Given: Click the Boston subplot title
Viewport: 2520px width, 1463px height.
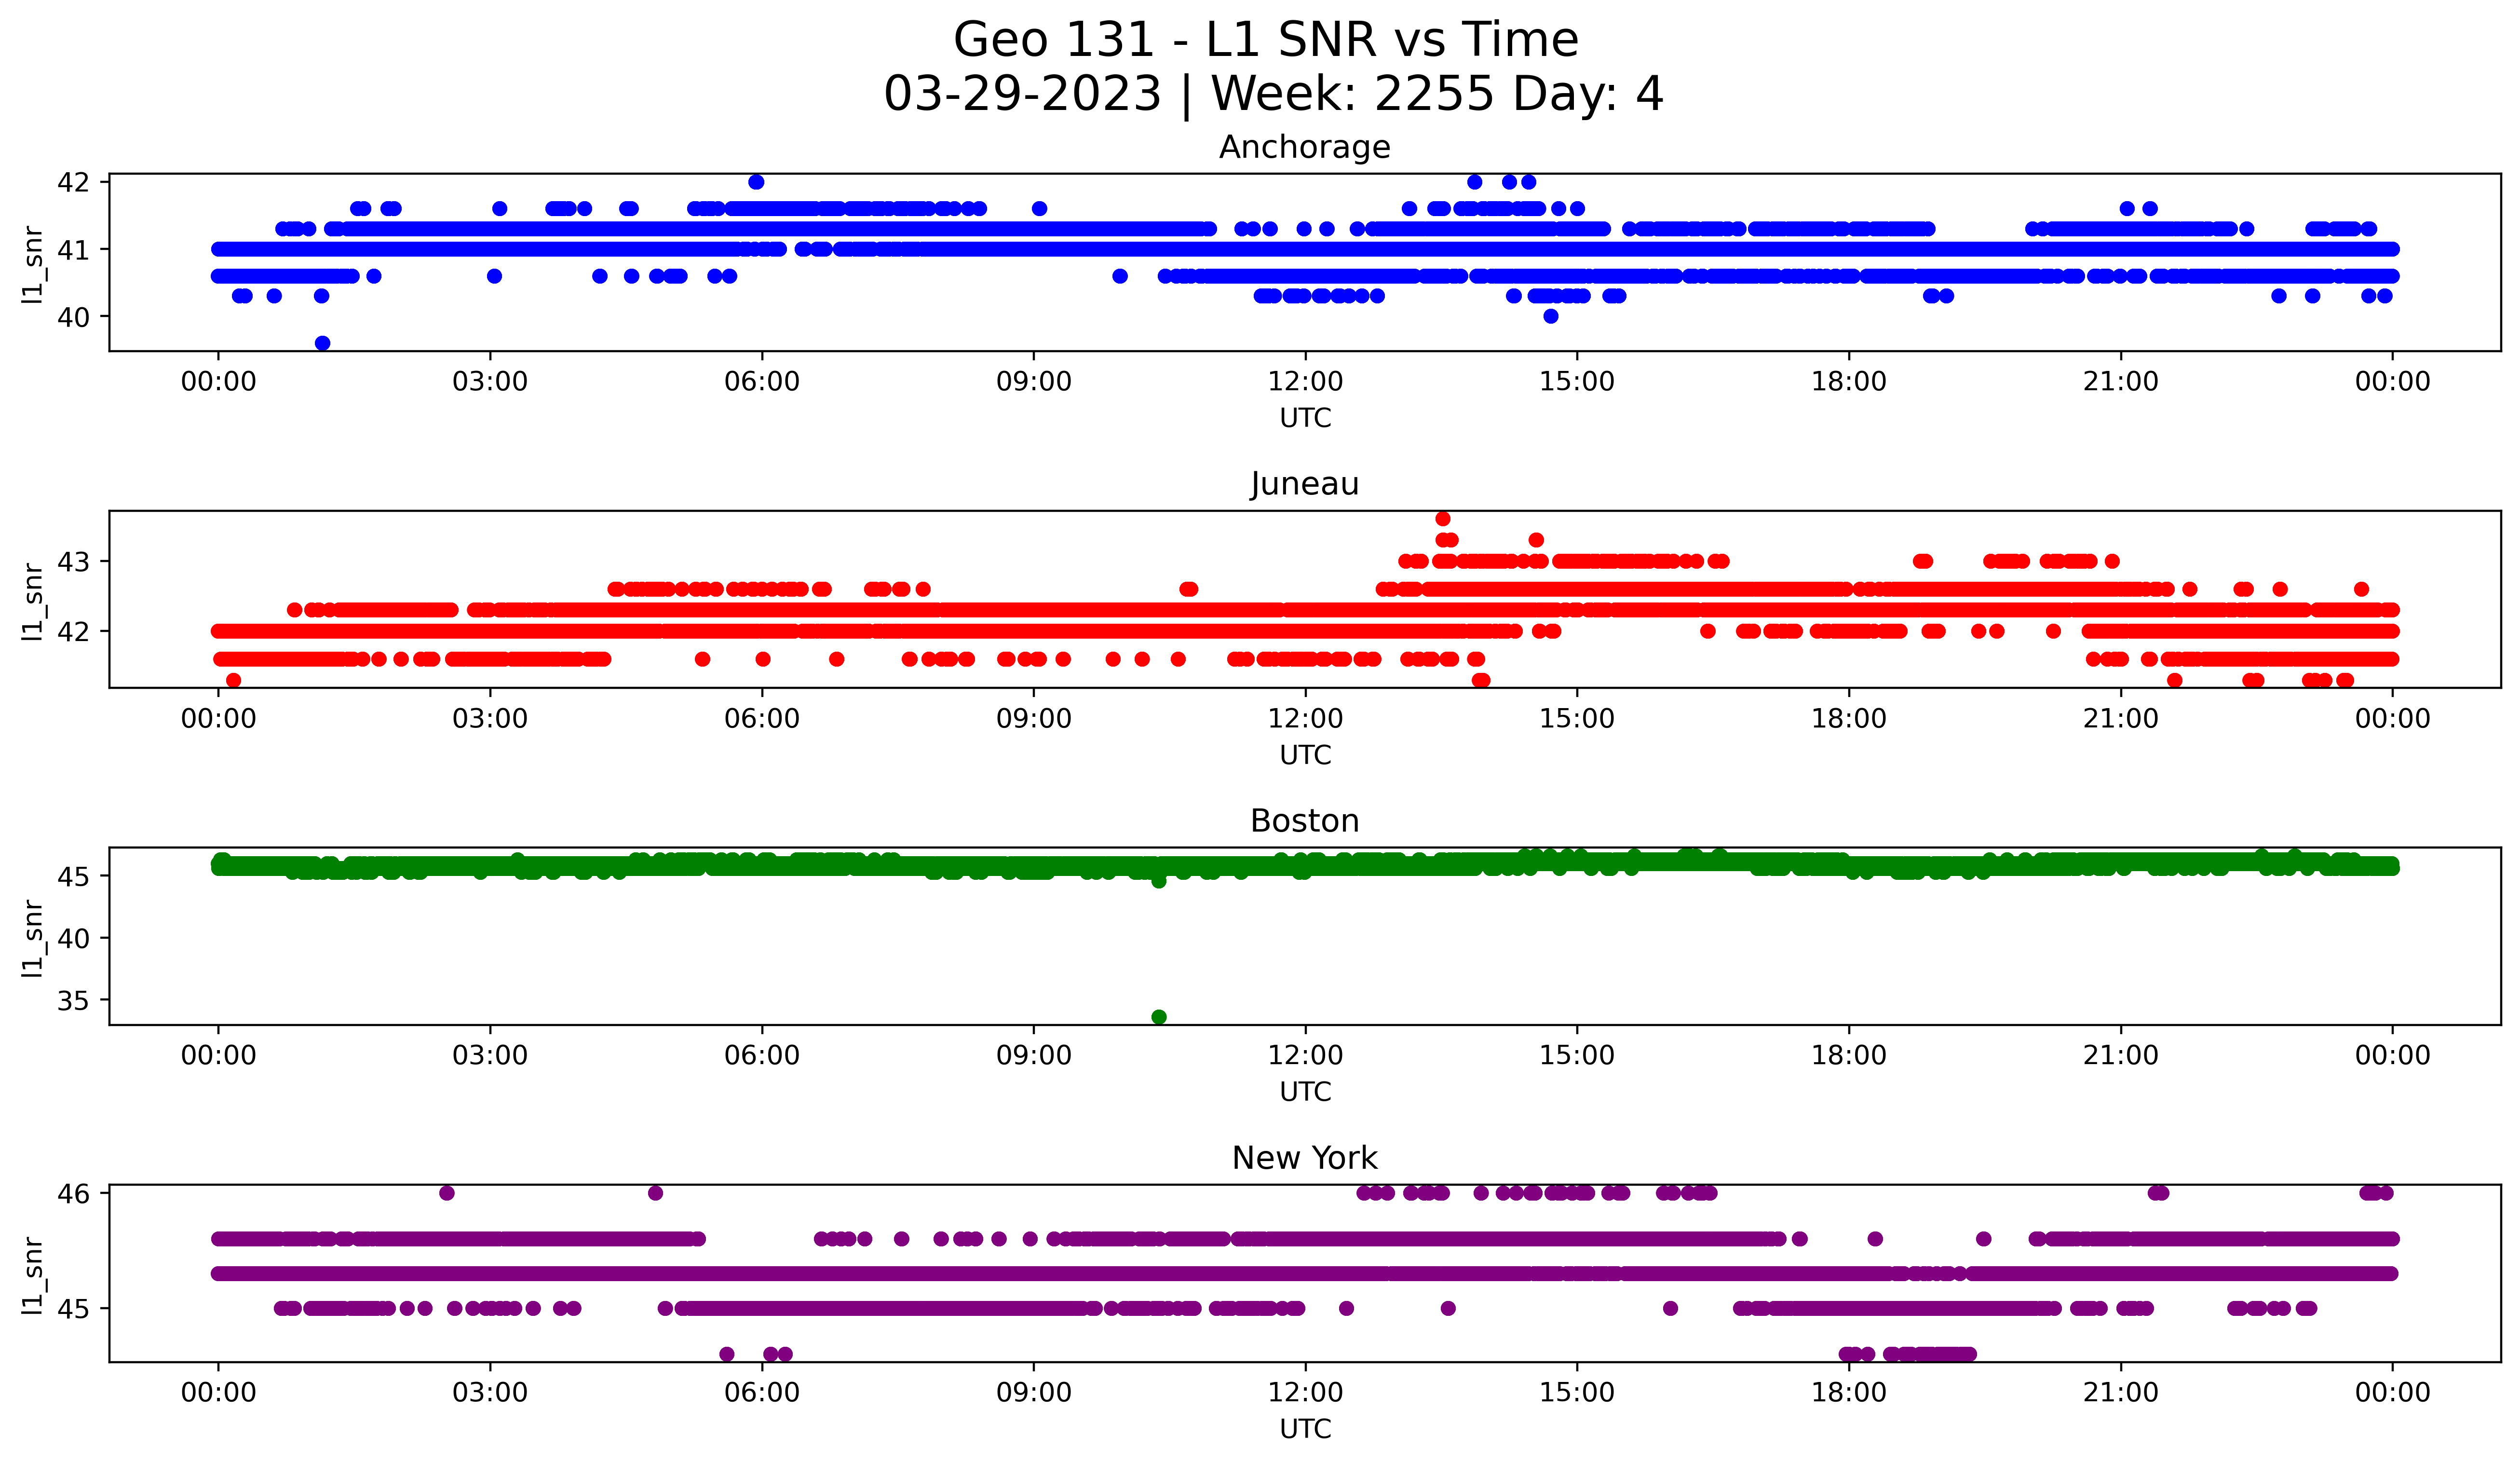Looking at the screenshot, I should [1304, 821].
